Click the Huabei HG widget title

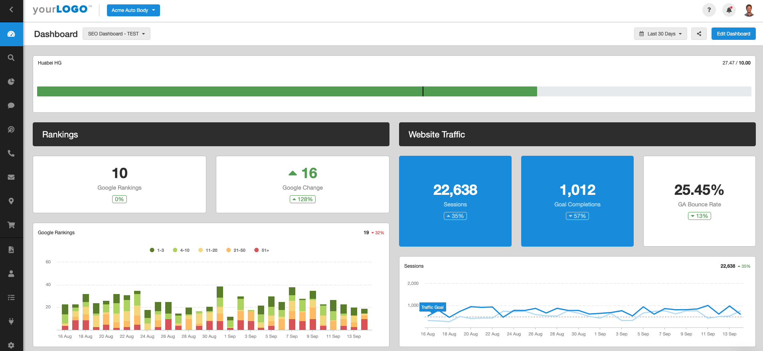pyautogui.click(x=49, y=63)
